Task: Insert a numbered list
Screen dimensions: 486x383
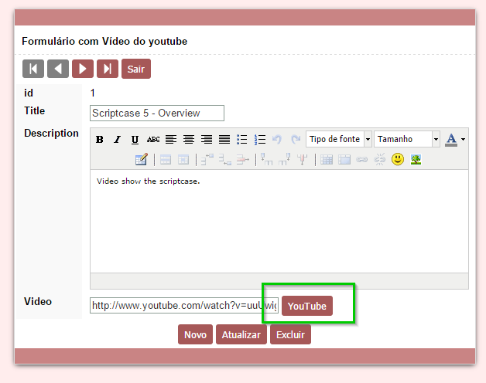Action: click(260, 140)
